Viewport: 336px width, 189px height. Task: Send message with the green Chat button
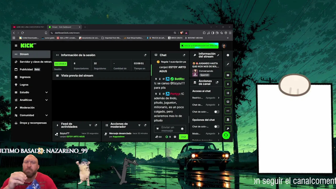pos(183,137)
